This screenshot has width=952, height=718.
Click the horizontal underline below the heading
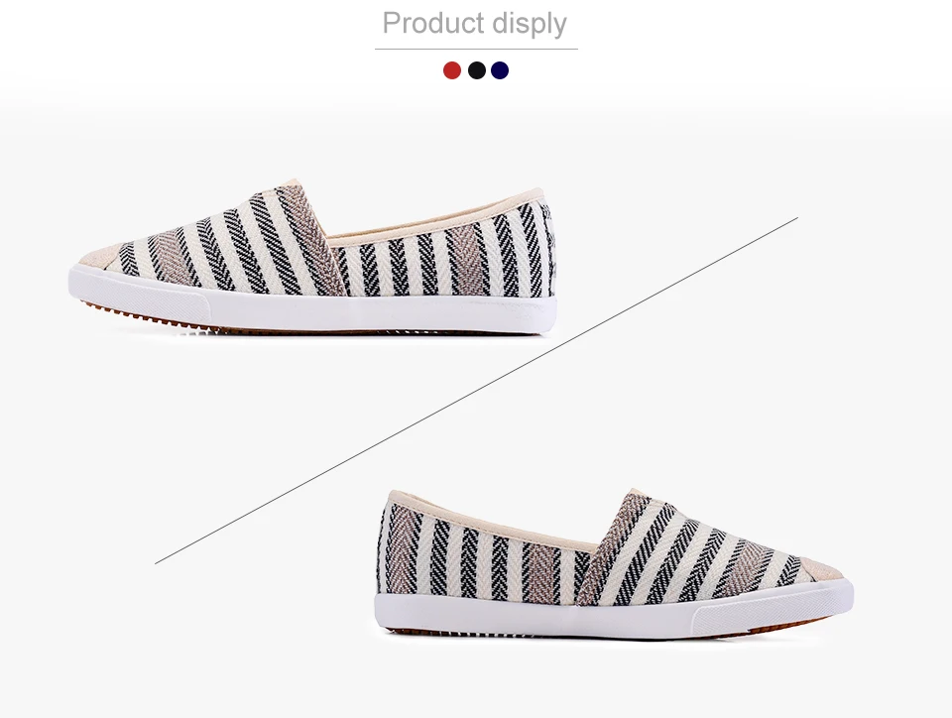(476, 49)
